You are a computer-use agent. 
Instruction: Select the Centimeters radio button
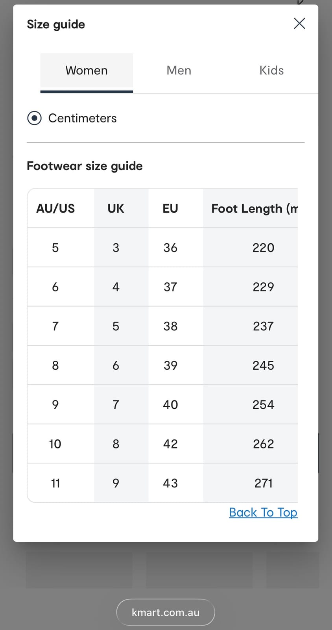[x=35, y=118]
